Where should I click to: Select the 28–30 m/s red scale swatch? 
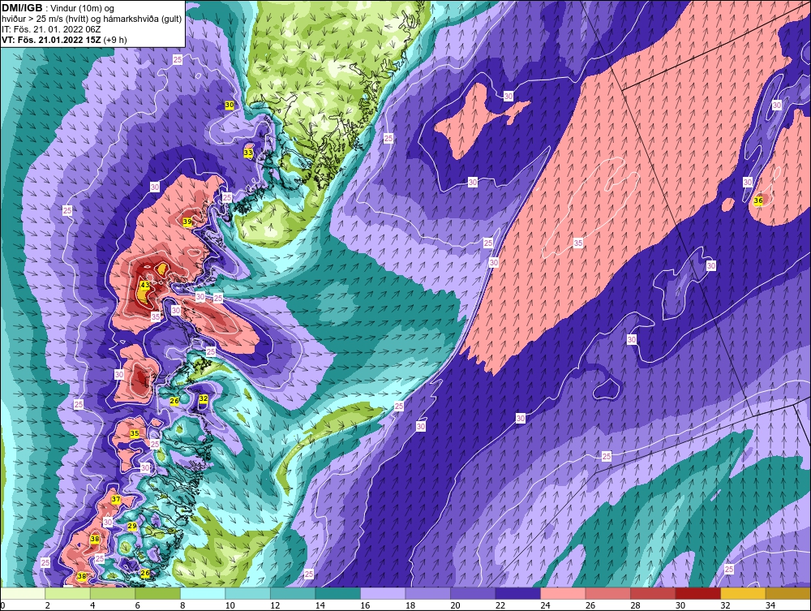[653, 593]
